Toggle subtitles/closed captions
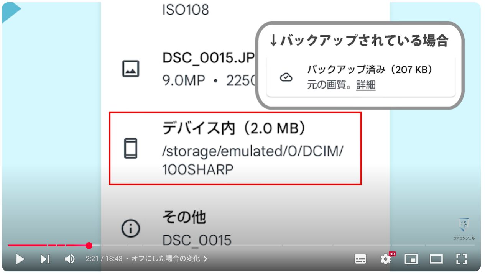 [x=360, y=259]
